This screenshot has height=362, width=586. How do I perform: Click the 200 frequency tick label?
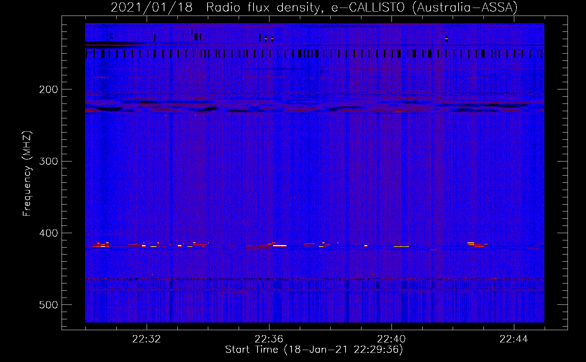(x=49, y=89)
